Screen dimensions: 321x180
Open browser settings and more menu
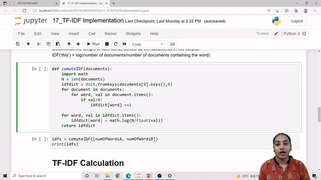click(315, 10)
